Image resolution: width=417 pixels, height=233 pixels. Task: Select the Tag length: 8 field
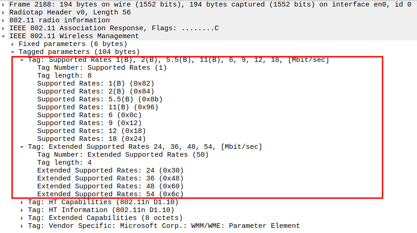pos(64,75)
